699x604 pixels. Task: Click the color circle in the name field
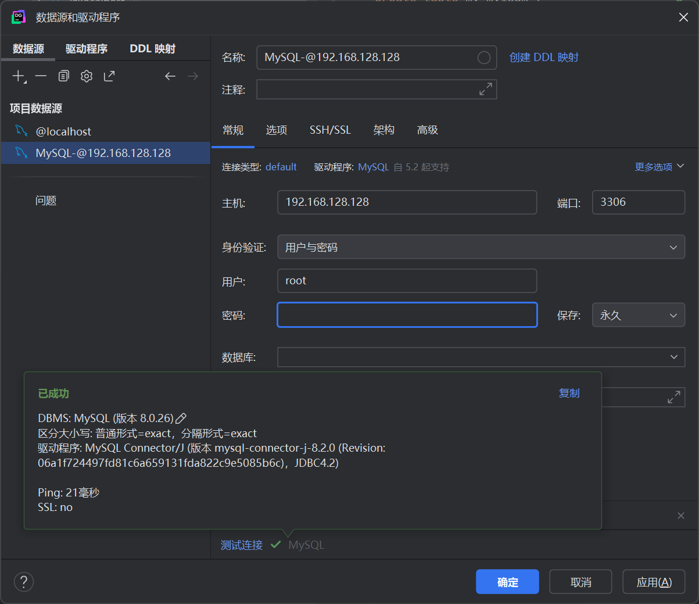click(483, 58)
